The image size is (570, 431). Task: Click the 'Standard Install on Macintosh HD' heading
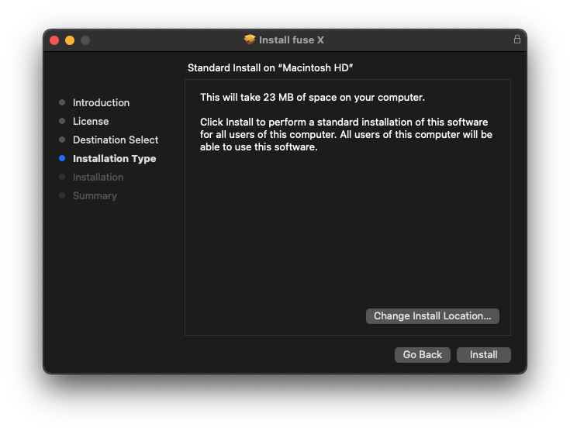coord(270,68)
